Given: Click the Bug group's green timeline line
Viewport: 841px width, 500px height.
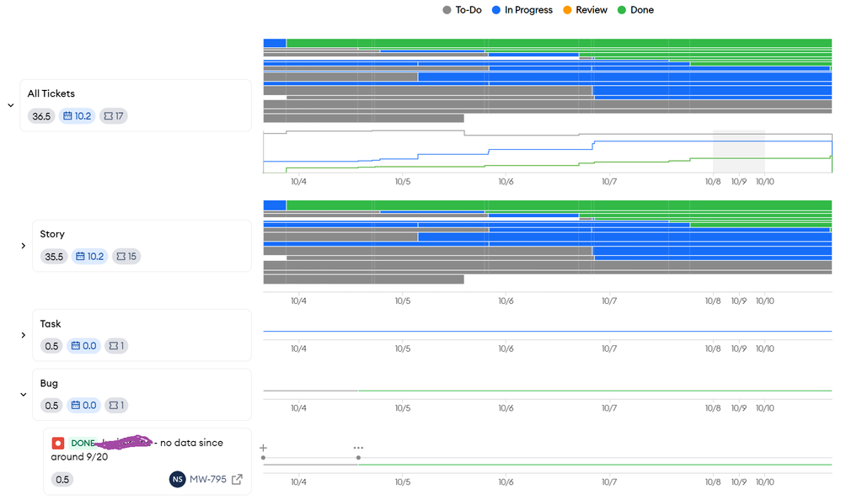Looking at the screenshot, I should click(x=595, y=391).
